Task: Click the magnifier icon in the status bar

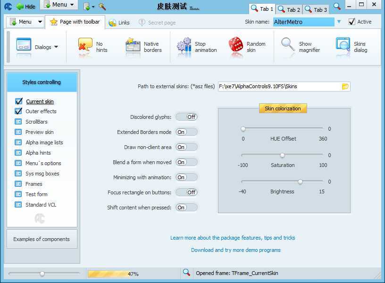Action: click(186, 273)
